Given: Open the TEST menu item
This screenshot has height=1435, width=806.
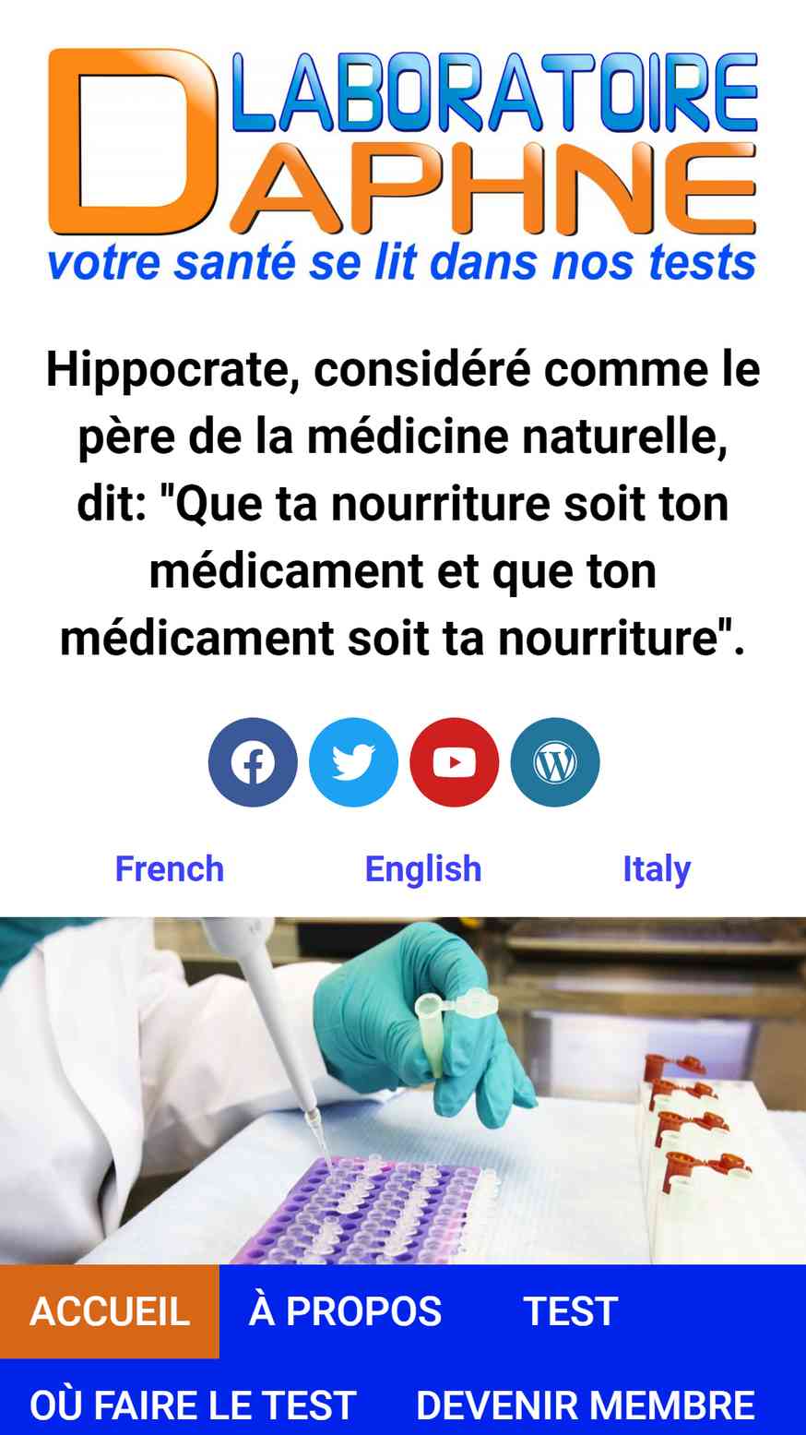Looking at the screenshot, I should 571,1311.
